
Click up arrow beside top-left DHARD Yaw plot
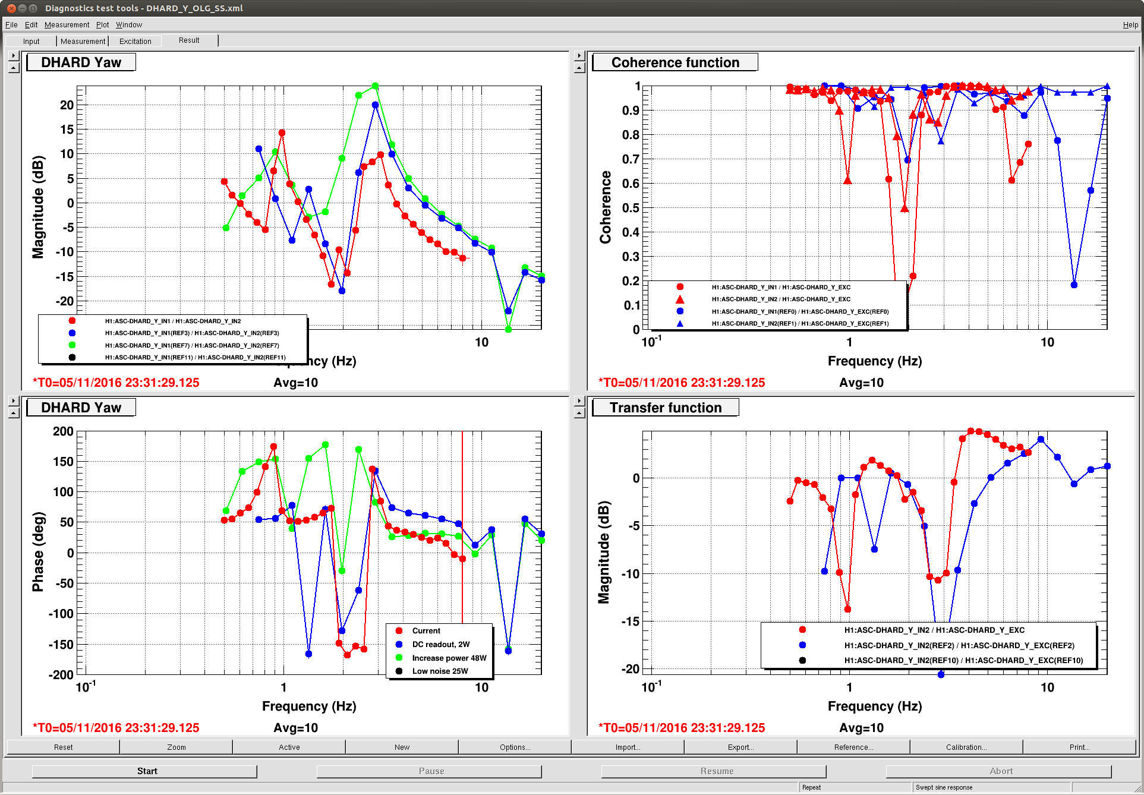(14, 68)
